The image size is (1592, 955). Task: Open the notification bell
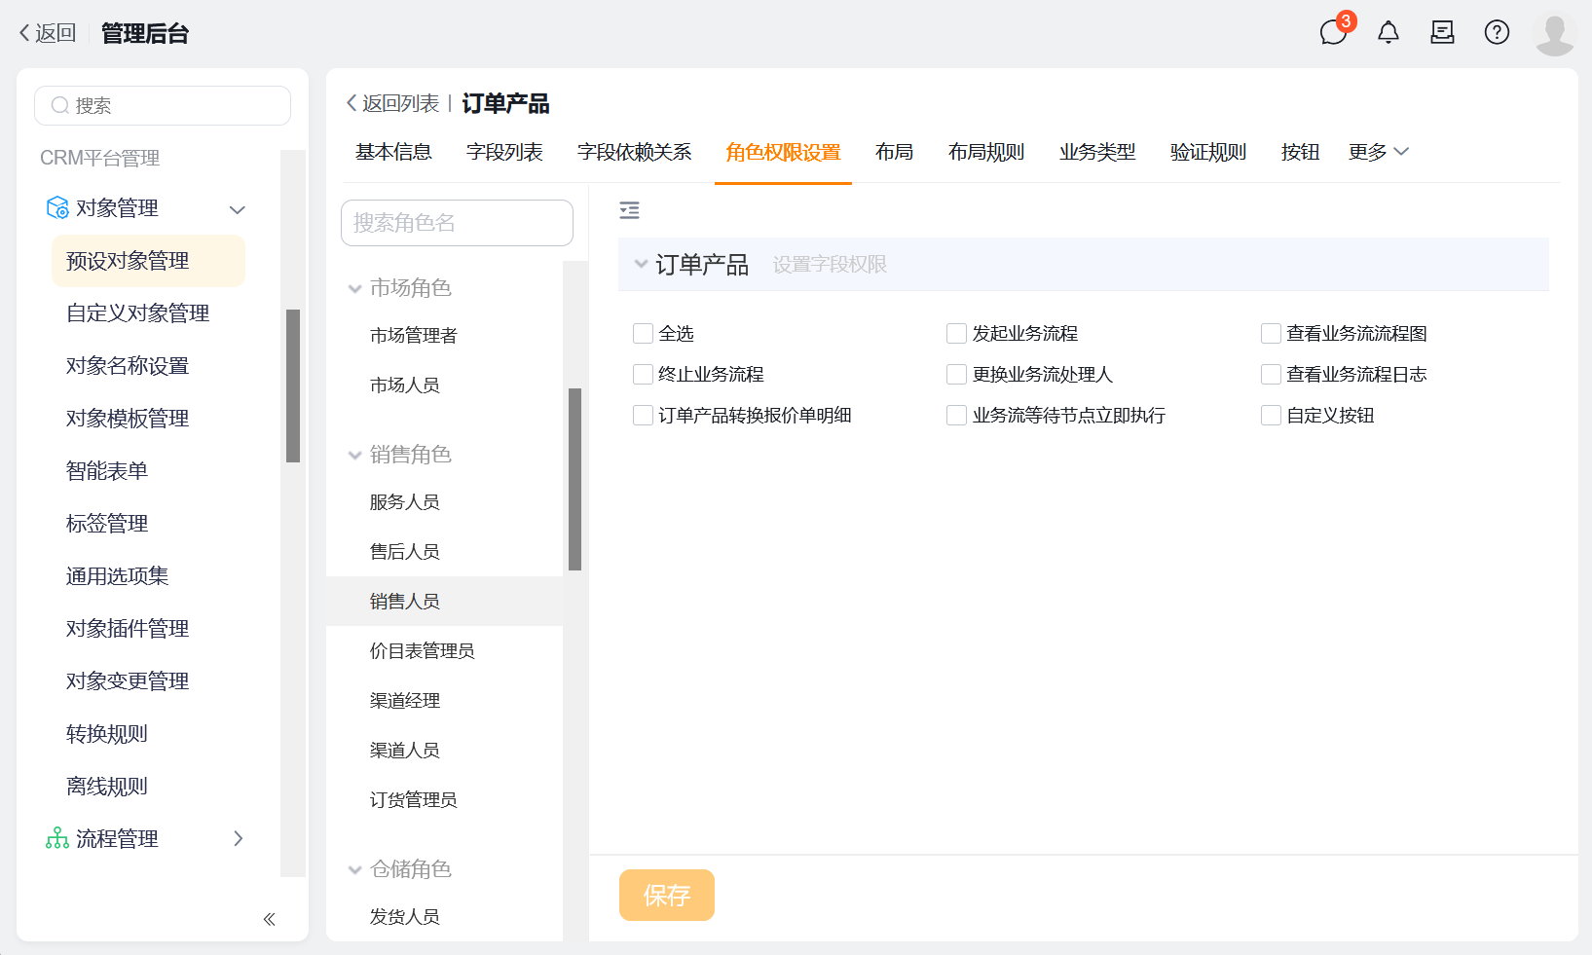[1388, 32]
